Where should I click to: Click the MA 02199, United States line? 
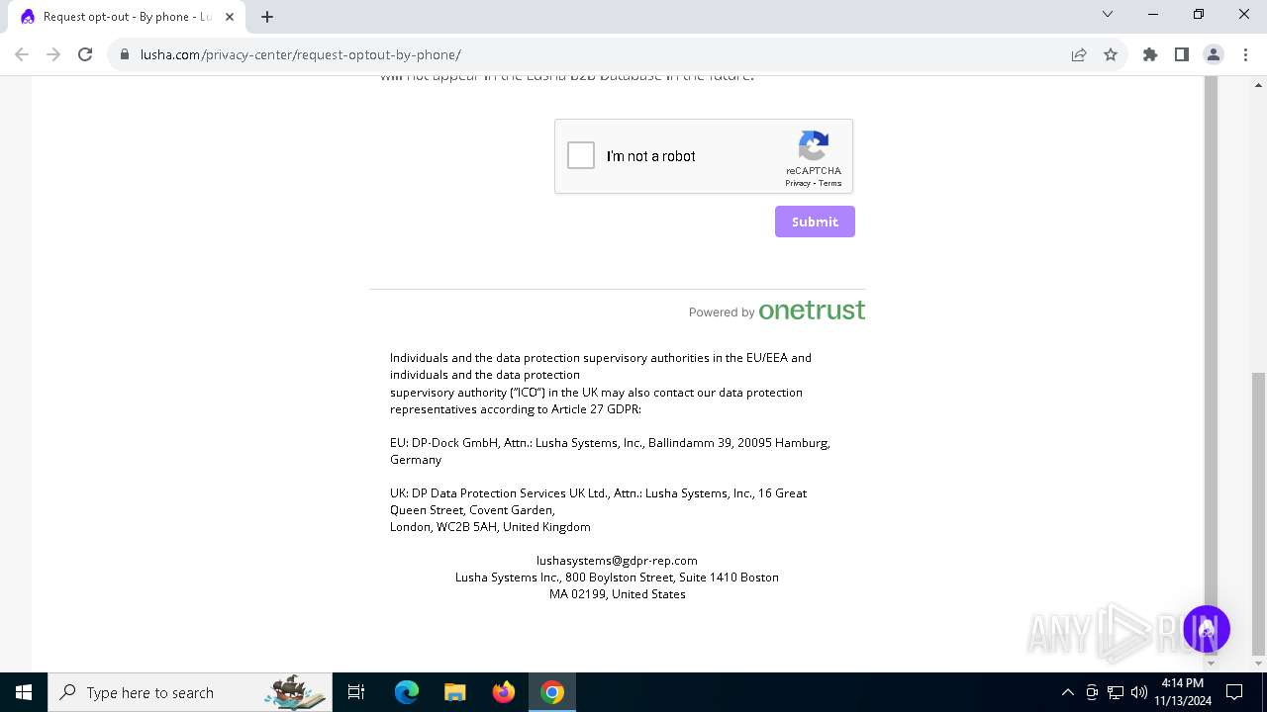coord(618,593)
